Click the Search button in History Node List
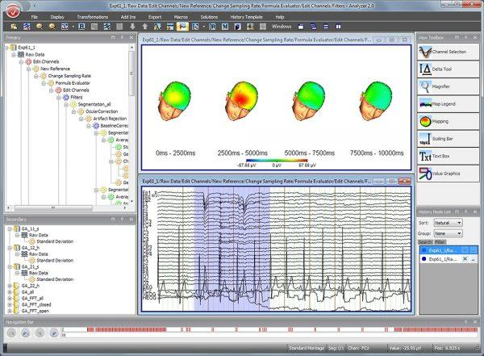This screenshot has height=356, width=484. click(x=426, y=241)
